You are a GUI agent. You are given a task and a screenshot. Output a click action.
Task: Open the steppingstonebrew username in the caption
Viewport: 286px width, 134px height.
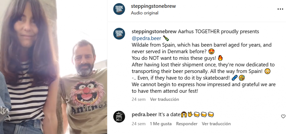[154, 32]
